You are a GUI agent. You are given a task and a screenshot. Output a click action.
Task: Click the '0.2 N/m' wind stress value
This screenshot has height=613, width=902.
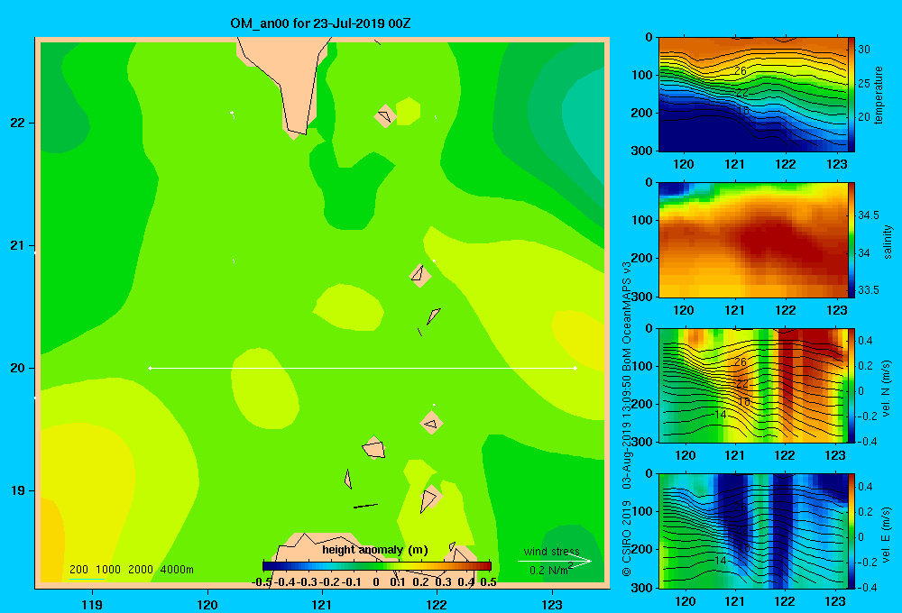(550, 570)
